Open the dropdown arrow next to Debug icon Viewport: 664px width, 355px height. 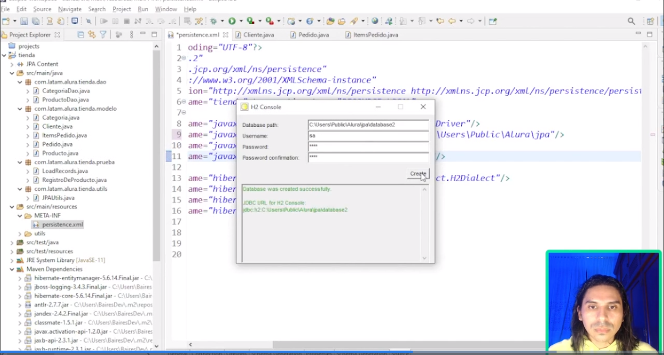222,21
